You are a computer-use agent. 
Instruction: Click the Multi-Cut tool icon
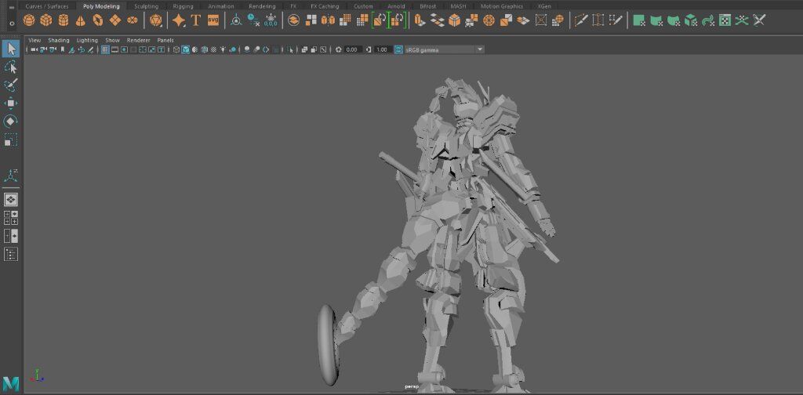(x=581, y=20)
